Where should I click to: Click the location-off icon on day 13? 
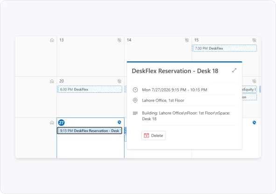click(x=119, y=40)
